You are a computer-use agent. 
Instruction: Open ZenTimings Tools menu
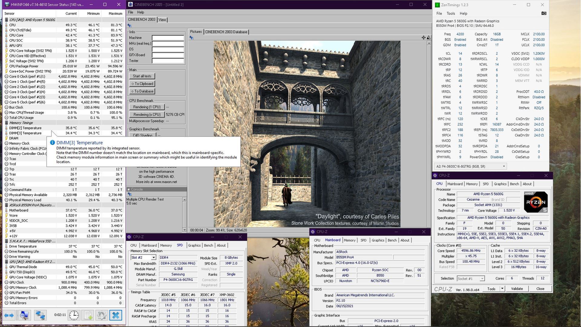click(x=451, y=13)
